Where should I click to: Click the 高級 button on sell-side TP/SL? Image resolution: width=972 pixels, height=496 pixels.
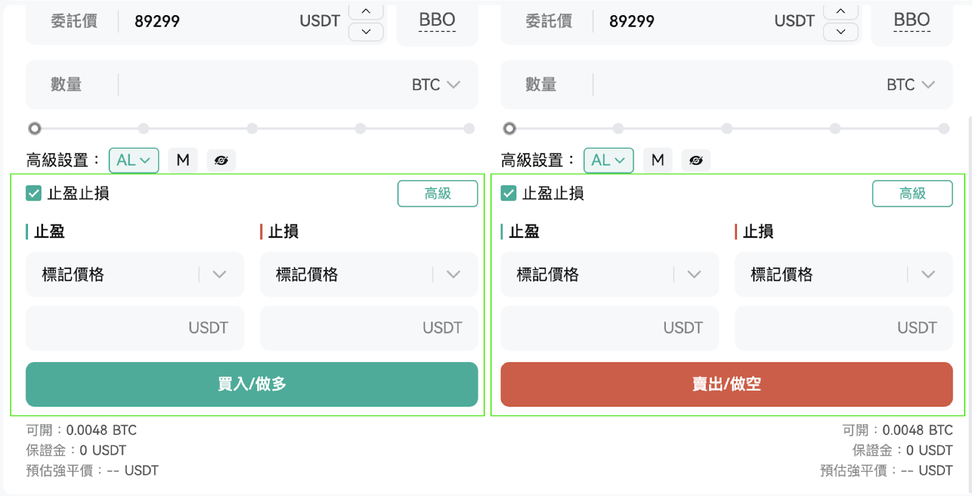point(912,193)
